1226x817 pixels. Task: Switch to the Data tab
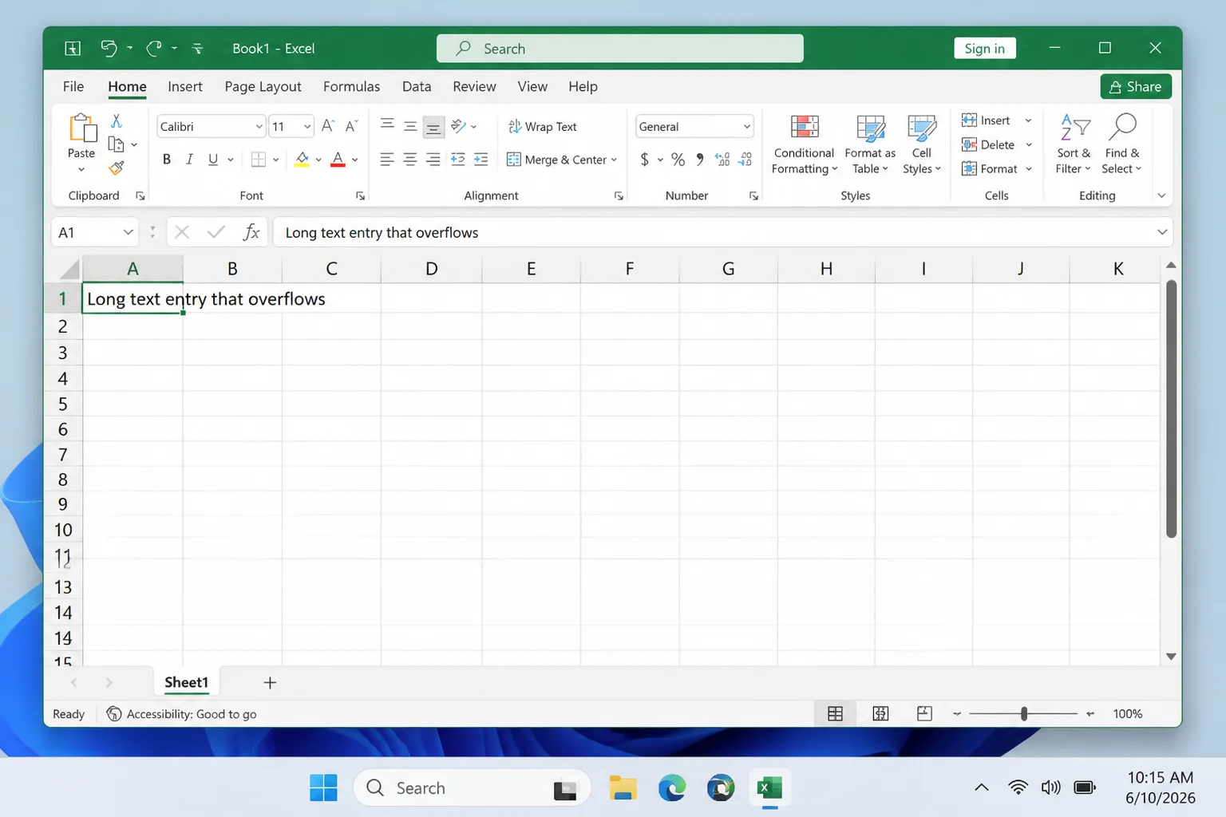pos(417,86)
